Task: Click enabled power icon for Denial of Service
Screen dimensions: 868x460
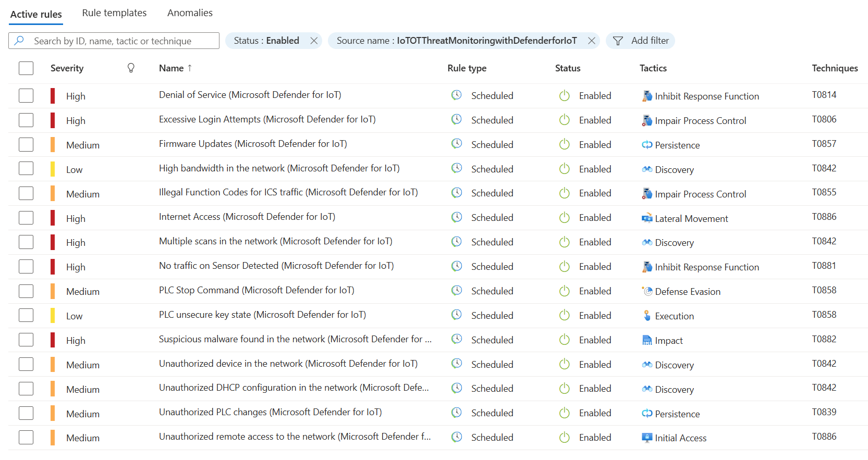Action: (x=564, y=96)
